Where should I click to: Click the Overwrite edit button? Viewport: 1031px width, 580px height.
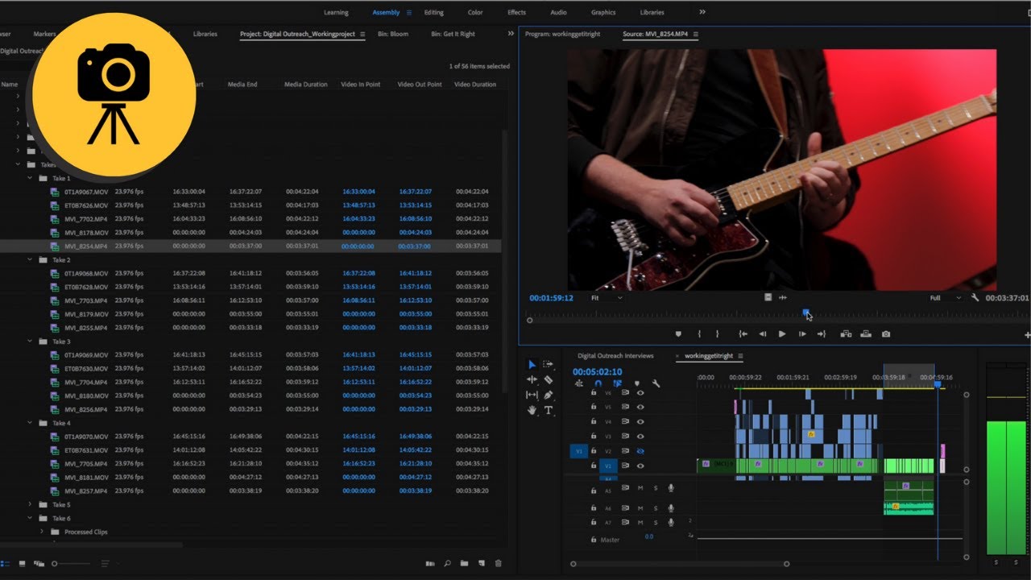[x=866, y=333]
